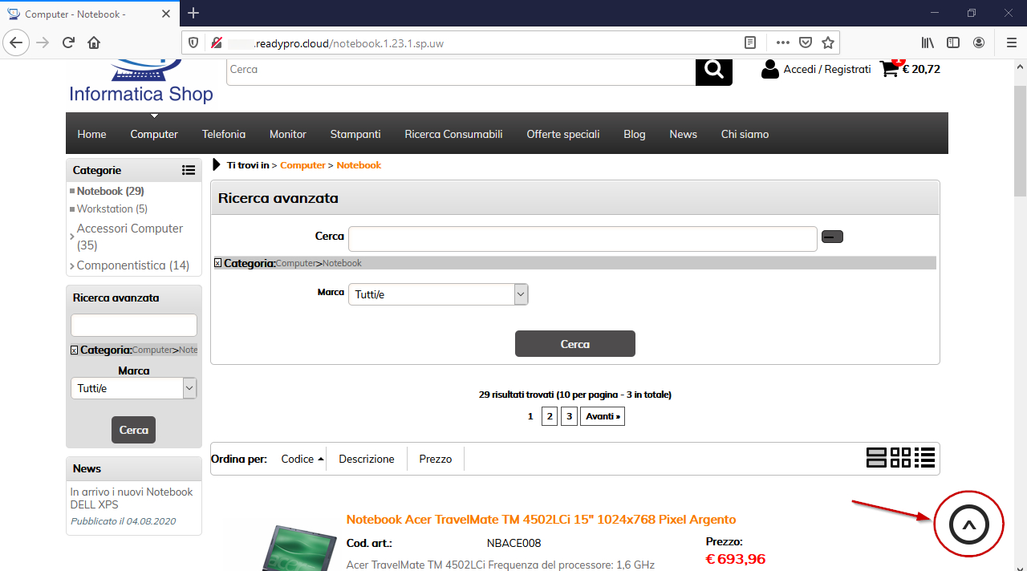Open a new browser tab
The image size is (1027, 571).
pos(193,13)
